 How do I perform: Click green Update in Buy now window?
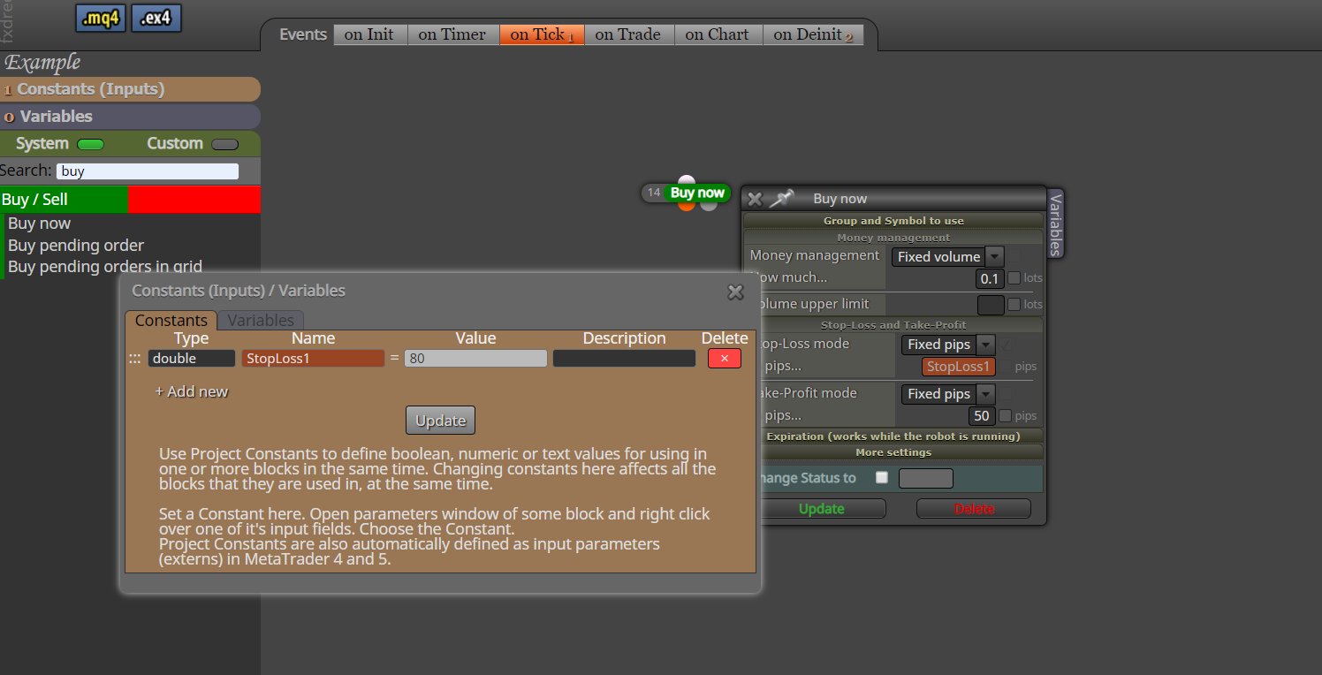tap(822, 509)
